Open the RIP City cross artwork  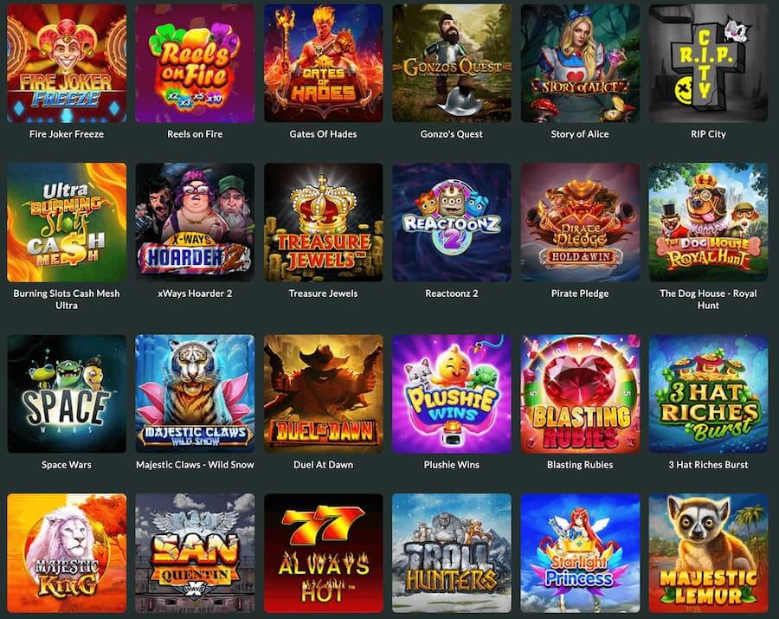[x=708, y=63]
